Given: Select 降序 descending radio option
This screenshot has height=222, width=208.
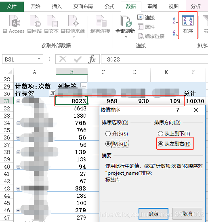Looking at the screenshot, I should pyautogui.click(x=117, y=144).
